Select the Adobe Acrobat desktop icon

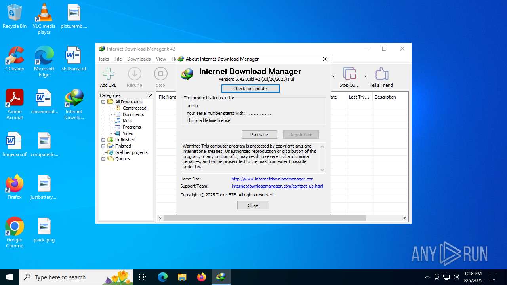(15, 104)
